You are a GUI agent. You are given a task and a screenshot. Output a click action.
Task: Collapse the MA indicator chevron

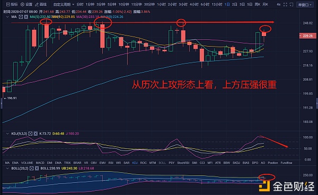click(7, 17)
